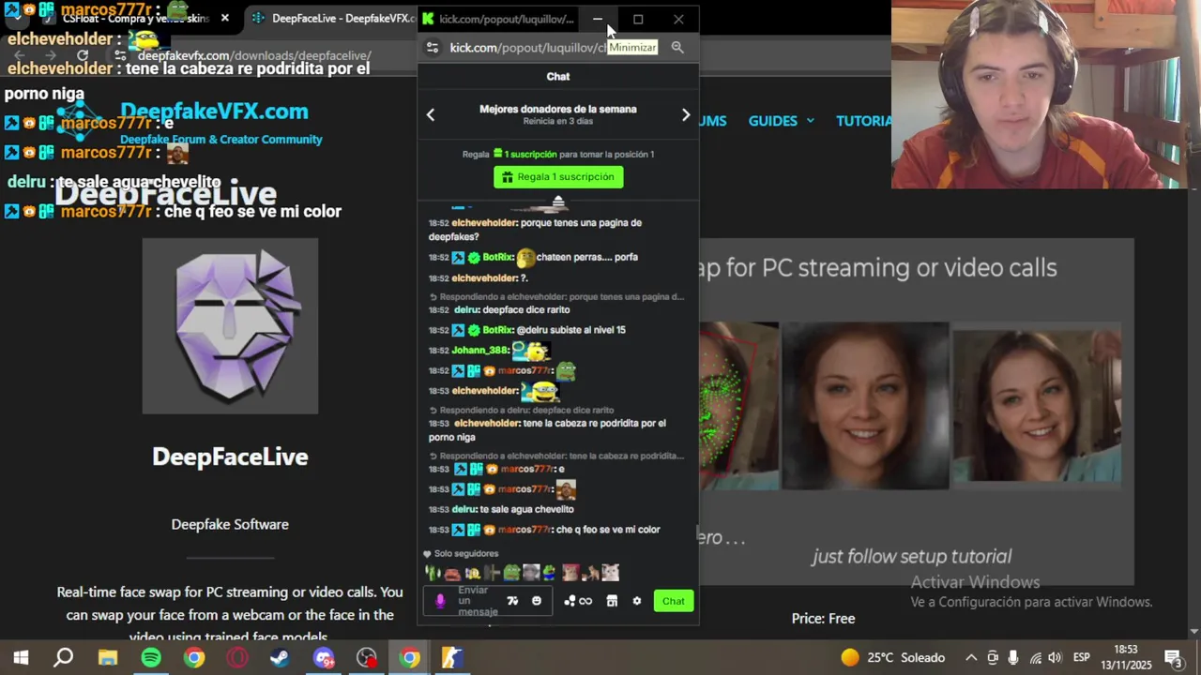The width and height of the screenshot is (1201, 675).
Task: Click the 'Mejores donadores de la semana' title
Action: click(x=558, y=109)
